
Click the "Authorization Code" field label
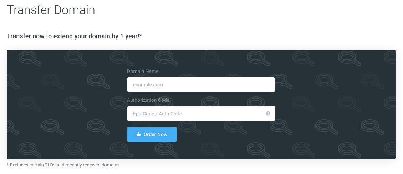148,100
